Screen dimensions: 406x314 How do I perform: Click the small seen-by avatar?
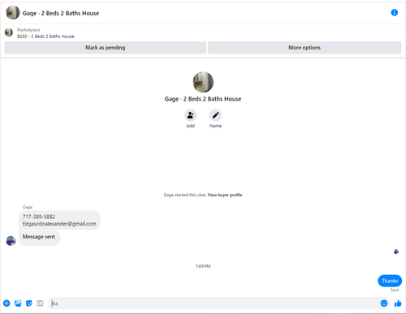tap(396, 252)
